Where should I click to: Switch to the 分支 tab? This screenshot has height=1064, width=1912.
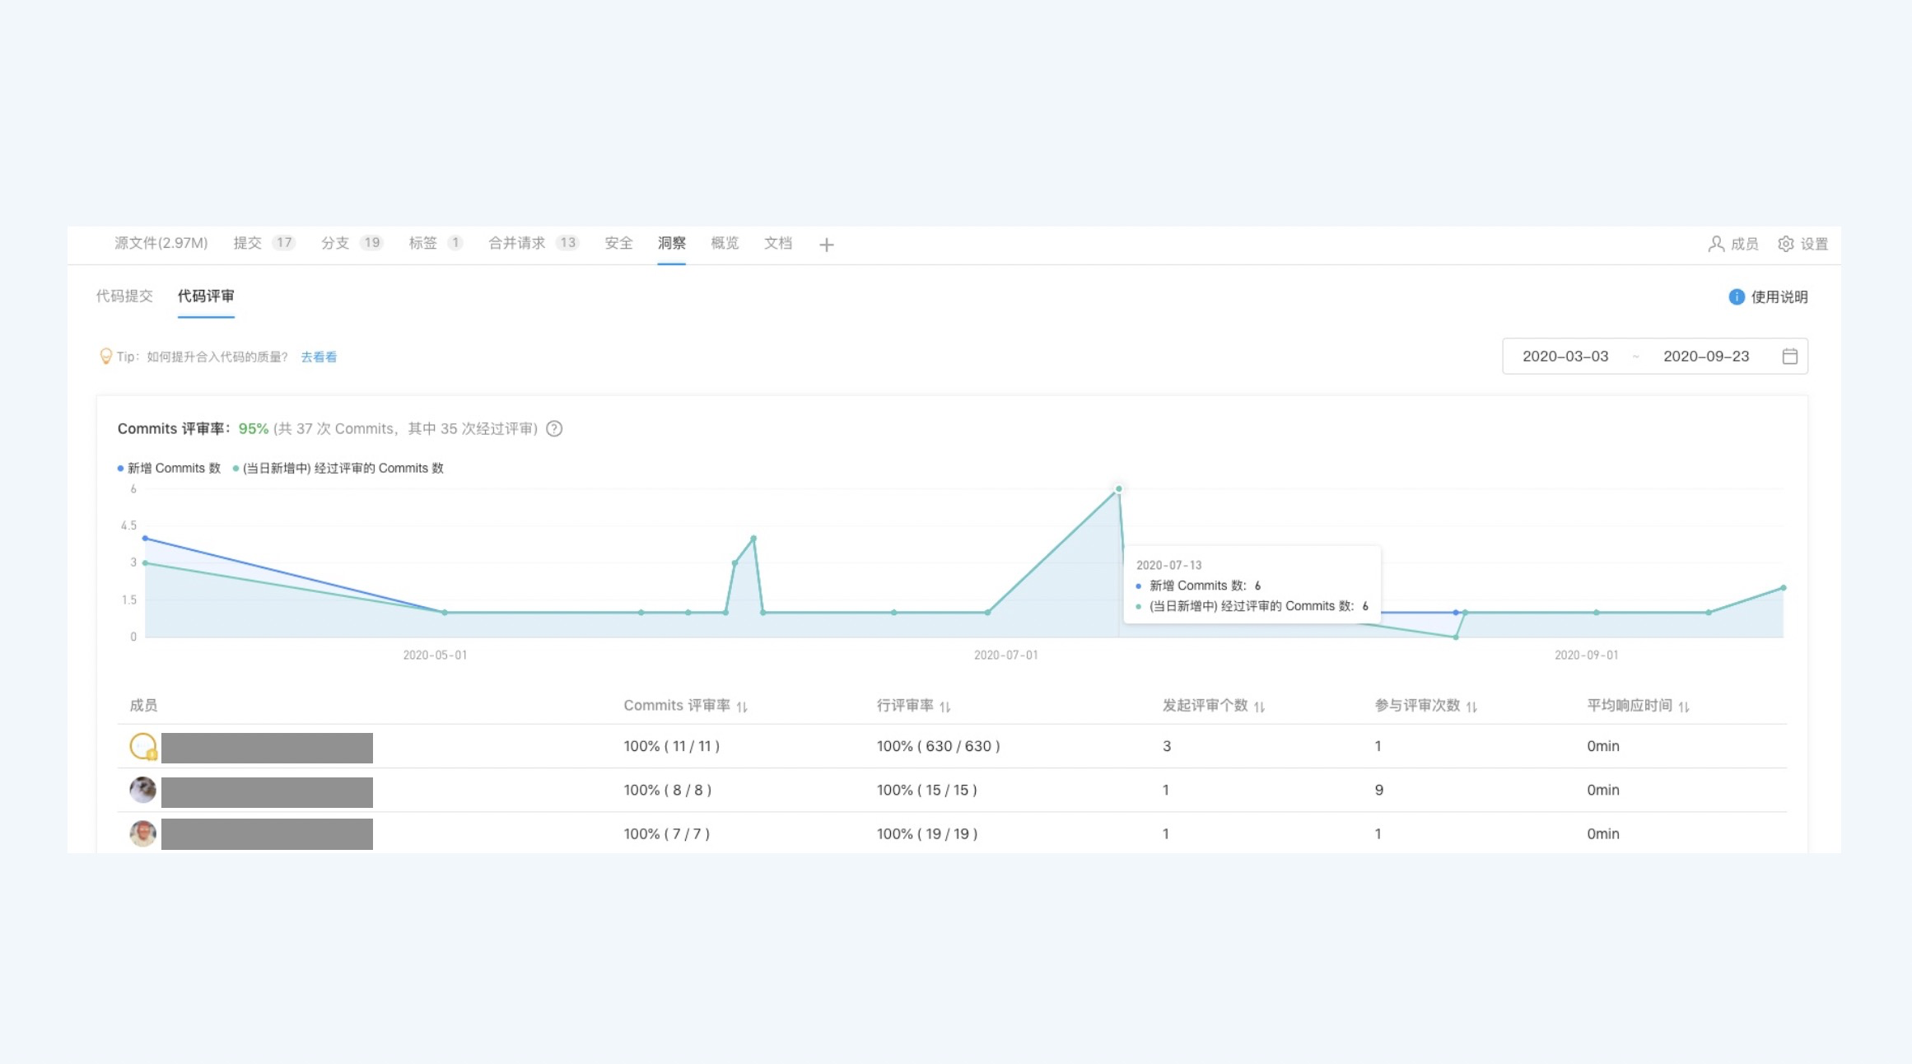pyautogui.click(x=352, y=243)
